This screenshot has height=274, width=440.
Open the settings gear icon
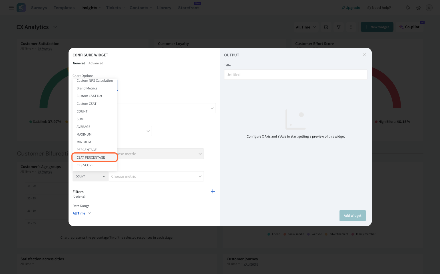click(418, 8)
